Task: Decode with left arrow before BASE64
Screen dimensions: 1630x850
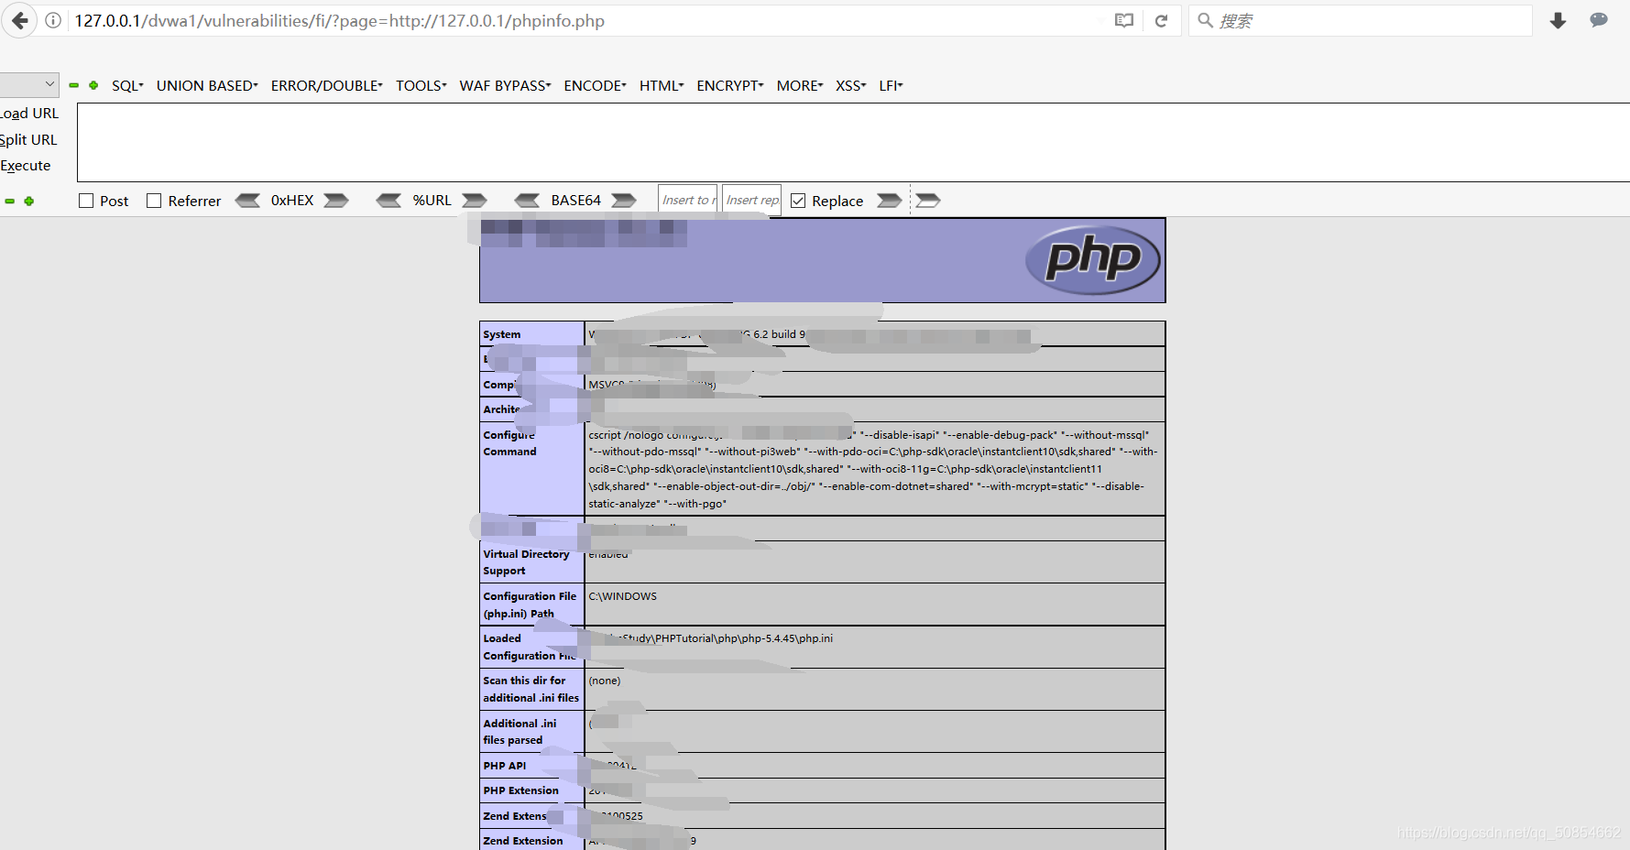Action: tap(527, 201)
